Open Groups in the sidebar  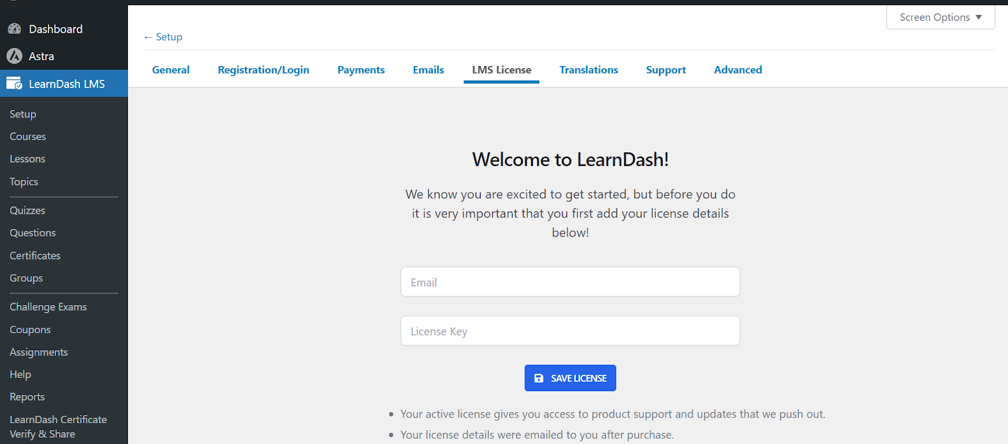point(26,278)
